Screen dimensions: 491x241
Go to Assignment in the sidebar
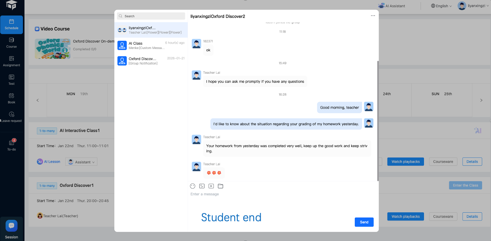(x=11, y=61)
